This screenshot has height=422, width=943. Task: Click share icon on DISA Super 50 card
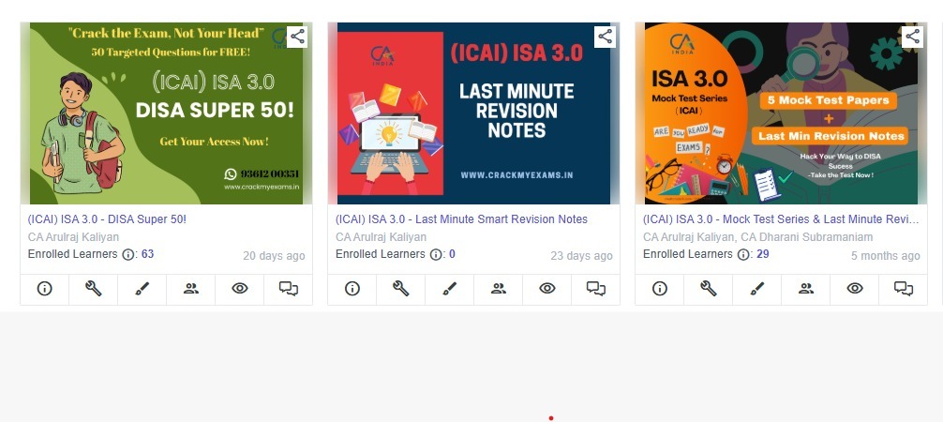coord(297,37)
